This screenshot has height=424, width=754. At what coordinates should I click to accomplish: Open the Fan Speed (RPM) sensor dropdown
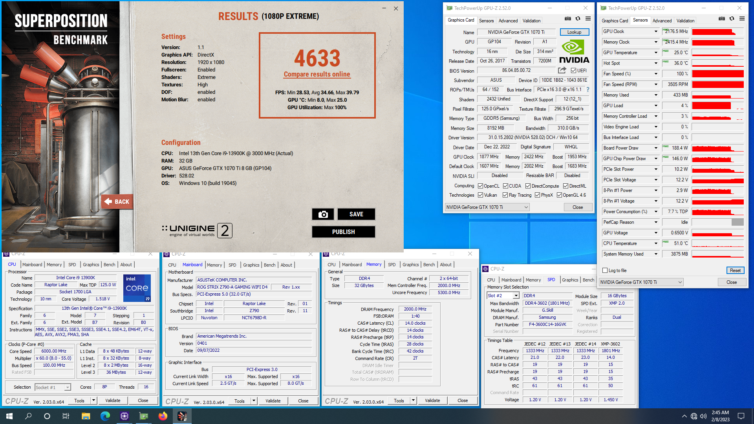(x=656, y=84)
